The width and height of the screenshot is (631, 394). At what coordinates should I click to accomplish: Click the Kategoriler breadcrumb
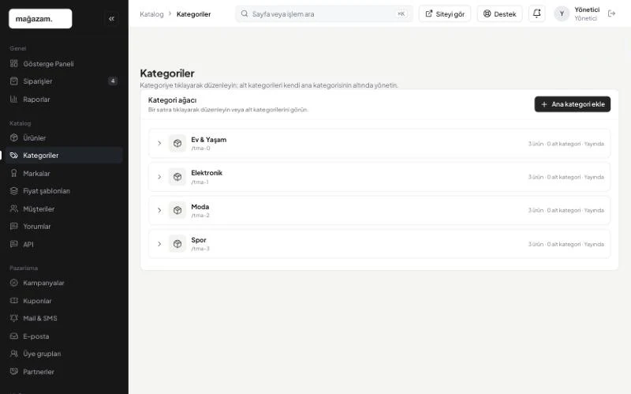coord(193,14)
